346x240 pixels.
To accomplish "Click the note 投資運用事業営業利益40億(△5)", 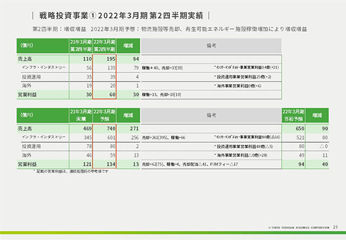I will pyautogui.click(x=243, y=147).
